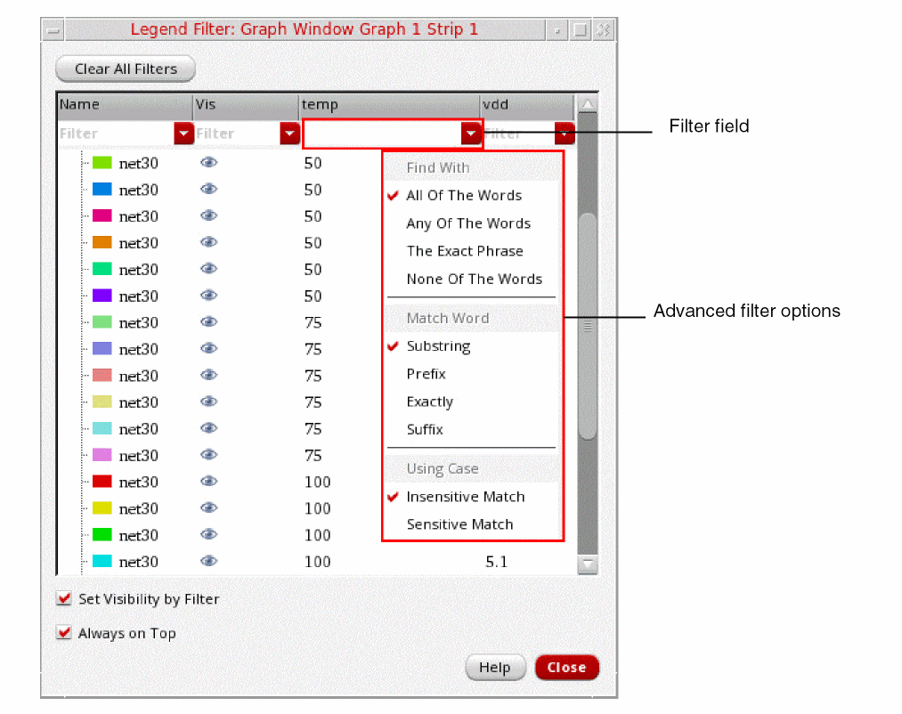This screenshot has width=902, height=714.
Task: Open the Name column filter dropdown arrow
Action: point(183,134)
